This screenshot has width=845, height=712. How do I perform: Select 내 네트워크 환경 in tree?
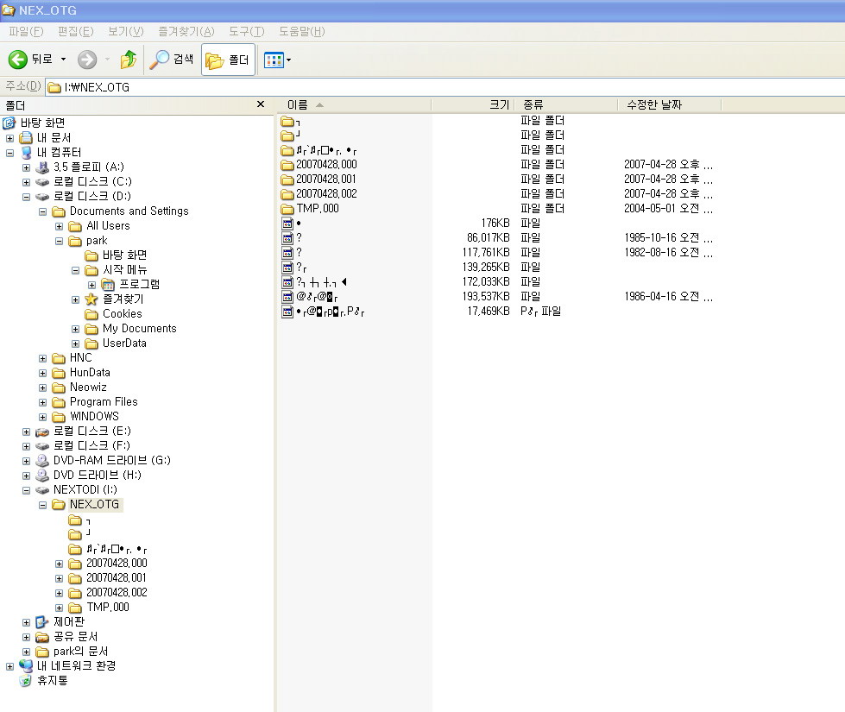point(76,666)
